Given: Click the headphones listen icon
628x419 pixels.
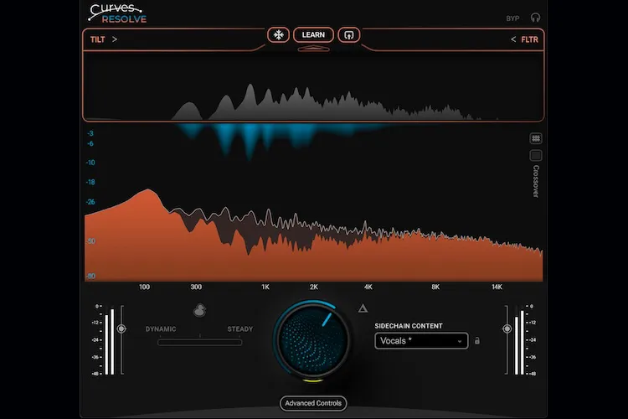Looking at the screenshot, I should pyautogui.click(x=535, y=18).
